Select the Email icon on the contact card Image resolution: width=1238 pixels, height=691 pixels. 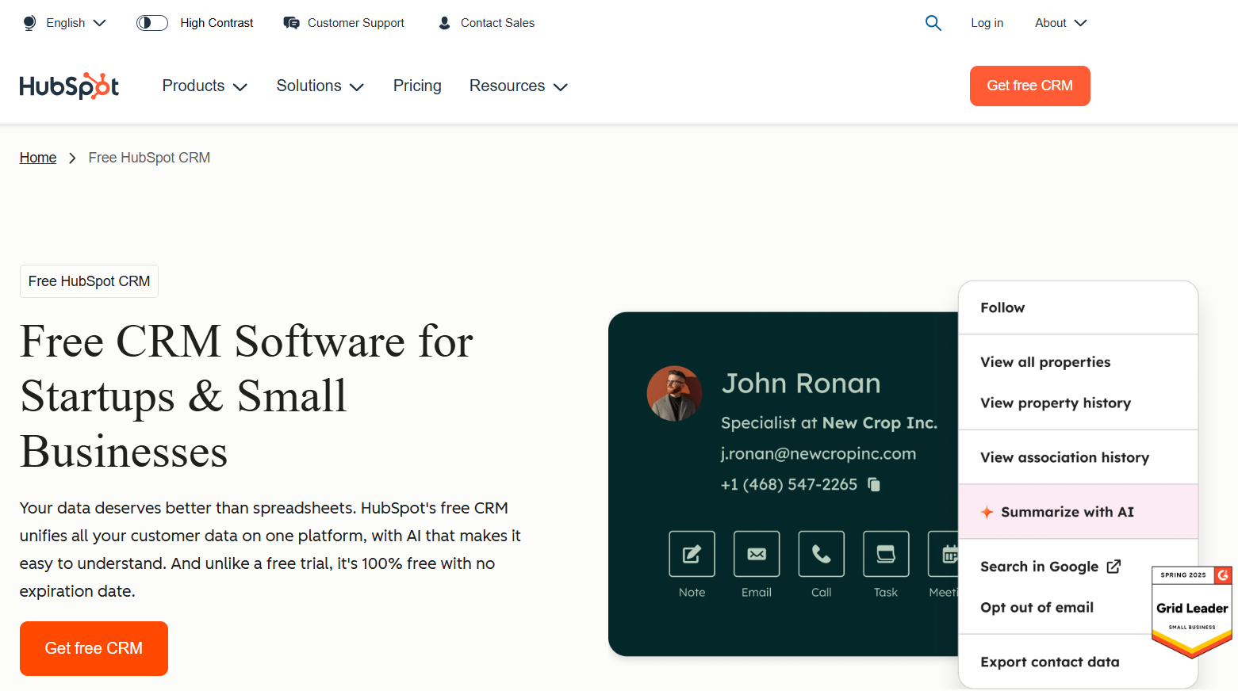(x=756, y=554)
